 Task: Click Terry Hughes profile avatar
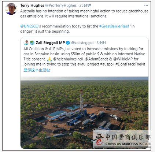pyautogui.click(x=11, y=9)
